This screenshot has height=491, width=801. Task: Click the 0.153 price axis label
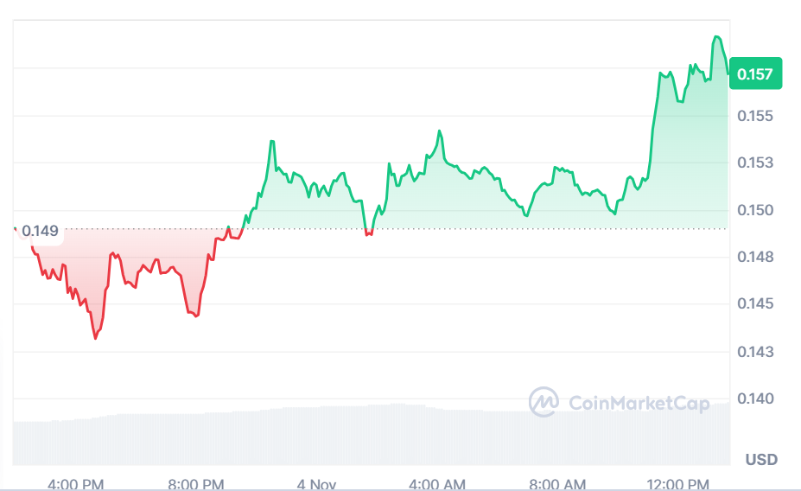coord(755,163)
